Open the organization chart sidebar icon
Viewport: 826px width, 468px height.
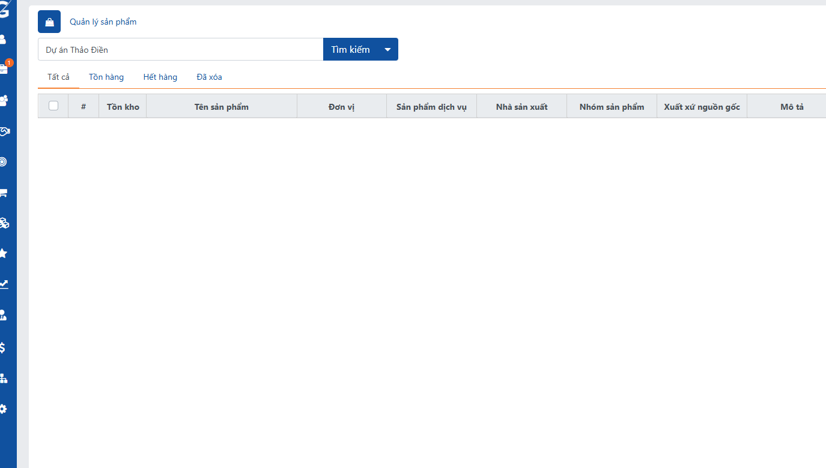(4, 378)
